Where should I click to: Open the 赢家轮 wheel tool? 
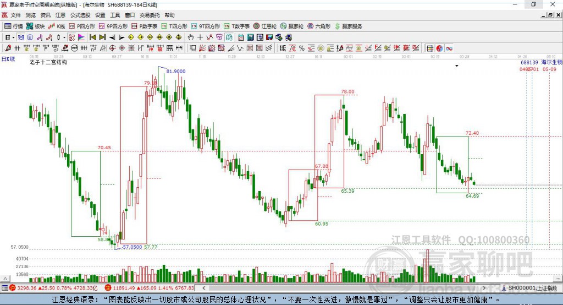(292, 26)
